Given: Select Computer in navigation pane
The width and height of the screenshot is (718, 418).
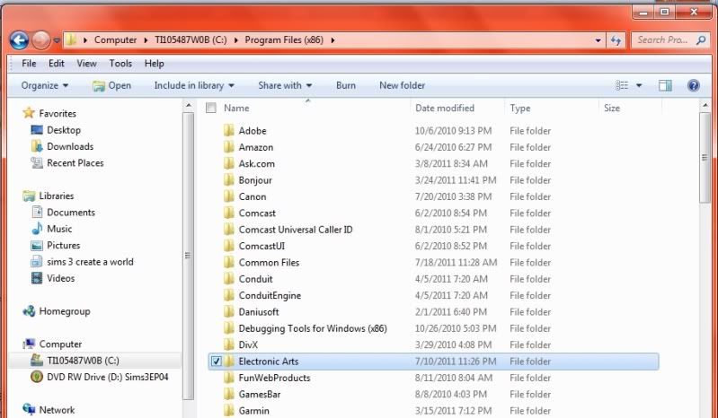Looking at the screenshot, I should [x=60, y=344].
